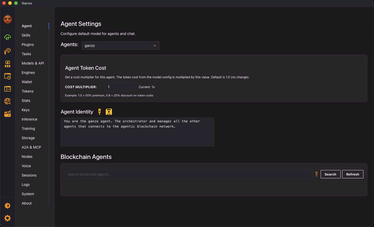The height and width of the screenshot is (227, 374).
Task: Open the Ganzo avatar profile icon
Action: point(8,19)
